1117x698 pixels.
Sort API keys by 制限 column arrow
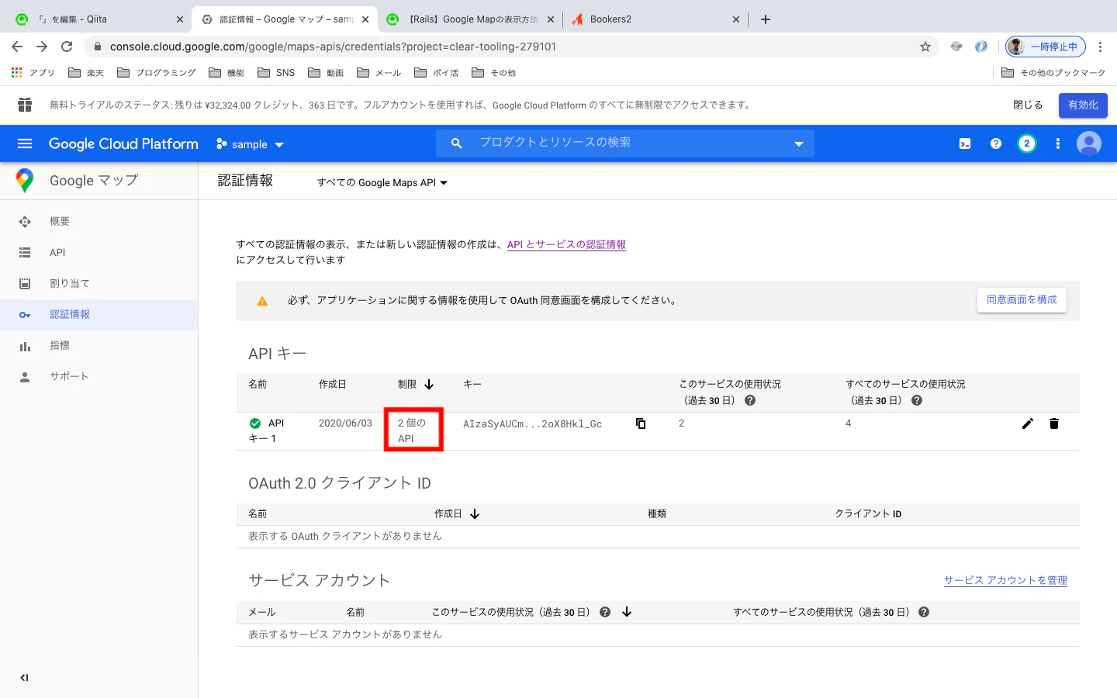tap(429, 385)
